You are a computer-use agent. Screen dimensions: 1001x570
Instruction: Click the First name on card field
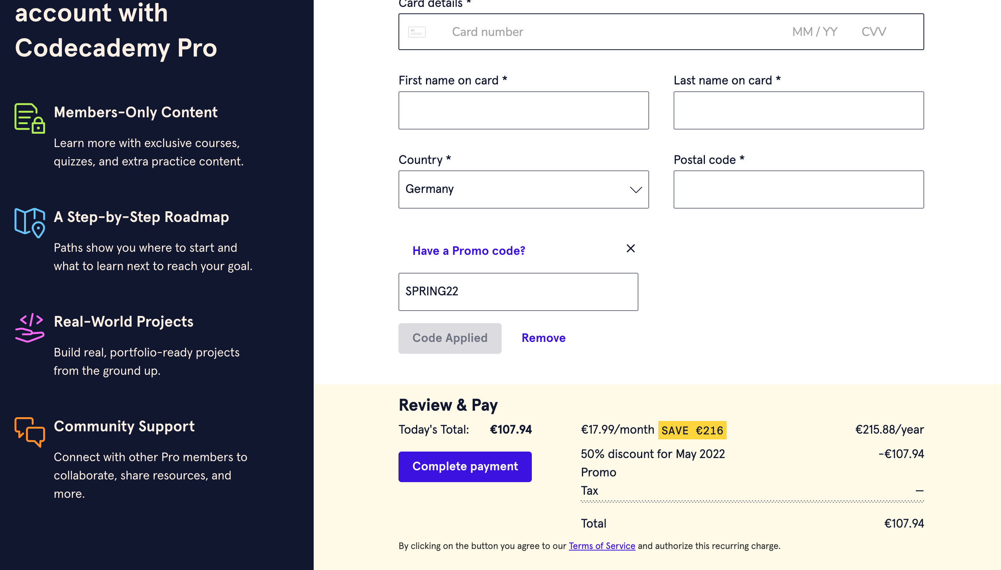(x=523, y=110)
